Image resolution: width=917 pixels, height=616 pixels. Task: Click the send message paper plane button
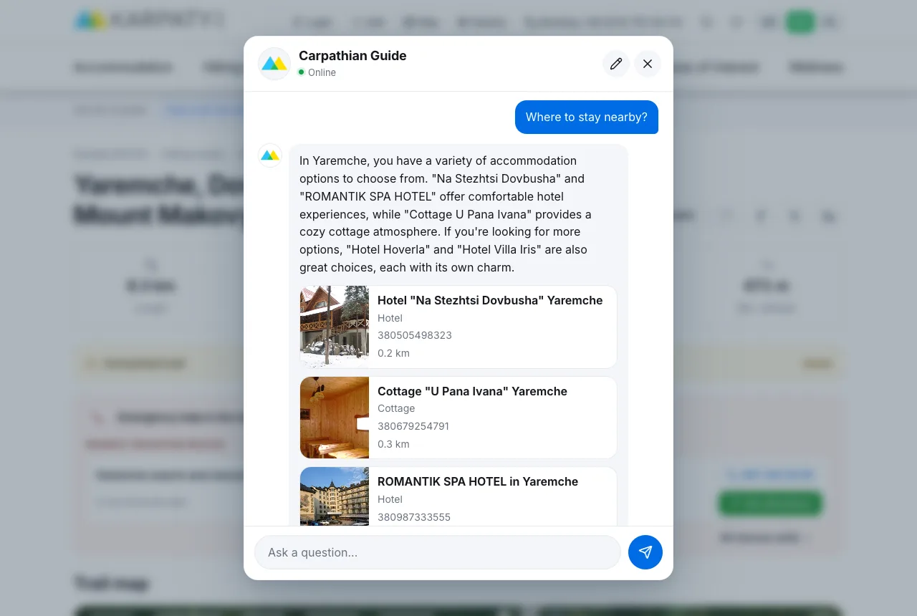[x=645, y=552]
